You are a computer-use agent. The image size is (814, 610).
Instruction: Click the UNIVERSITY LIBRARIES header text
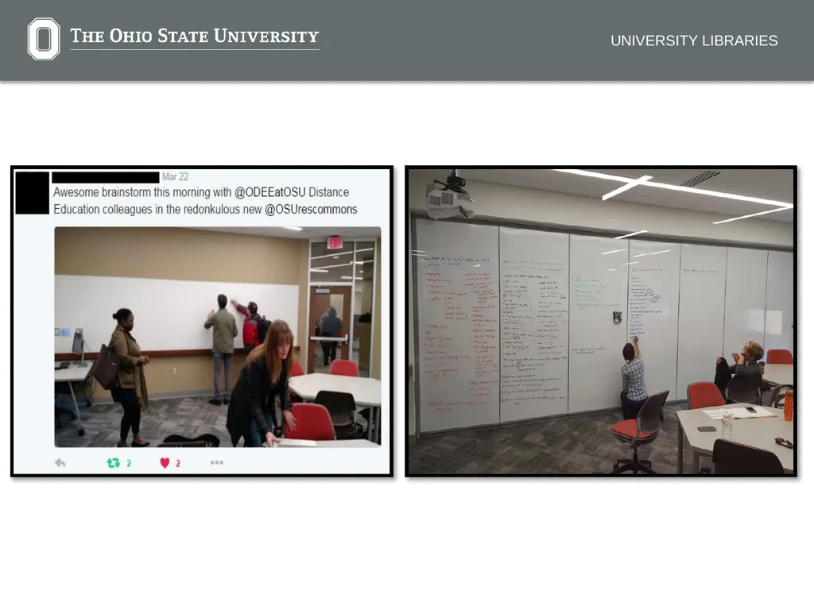coord(694,41)
